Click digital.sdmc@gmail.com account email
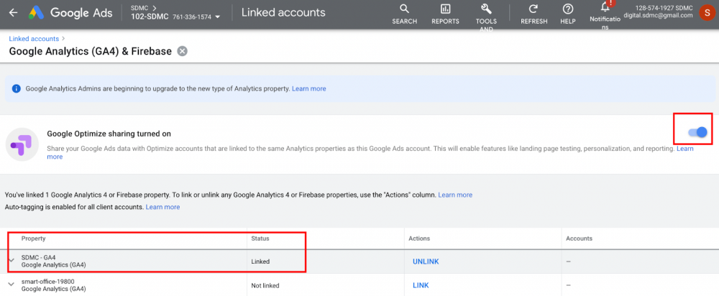The width and height of the screenshot is (719, 296). [x=658, y=15]
